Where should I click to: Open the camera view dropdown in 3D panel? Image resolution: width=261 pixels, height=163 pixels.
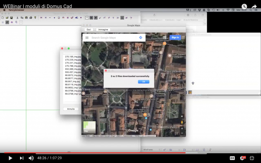(174, 150)
